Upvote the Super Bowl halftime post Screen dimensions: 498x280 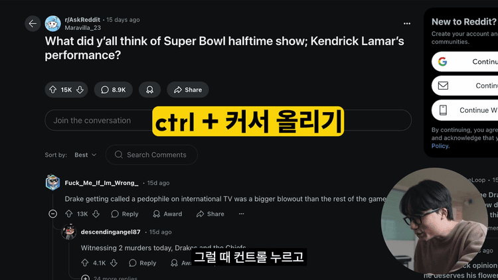52,90
